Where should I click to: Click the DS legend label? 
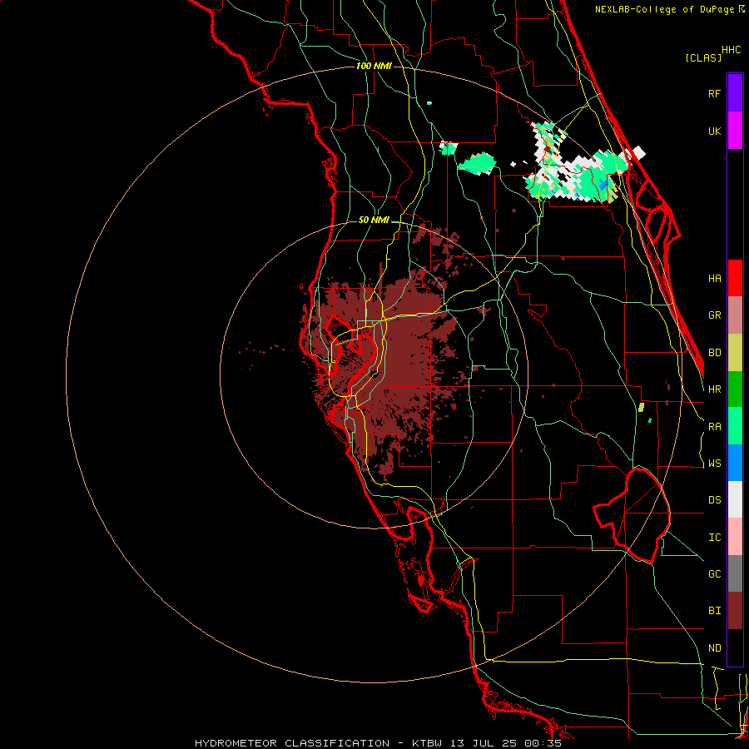(714, 500)
